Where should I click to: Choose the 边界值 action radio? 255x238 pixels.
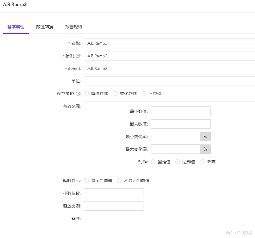(x=178, y=162)
